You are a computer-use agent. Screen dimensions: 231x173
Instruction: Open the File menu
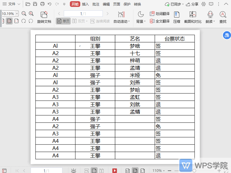coord(11,4)
